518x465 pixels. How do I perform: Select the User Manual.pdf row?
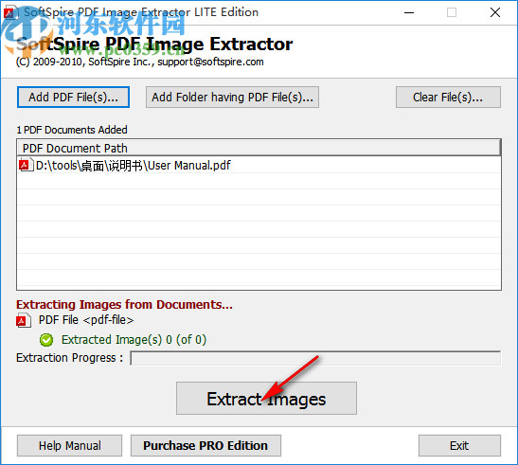[259, 165]
